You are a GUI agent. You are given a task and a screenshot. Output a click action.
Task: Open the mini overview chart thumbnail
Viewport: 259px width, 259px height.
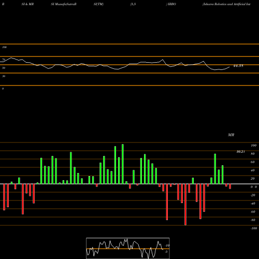coord(128,248)
